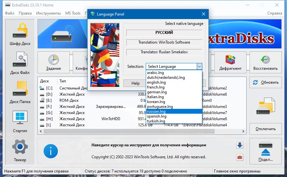Open the Файл menu

[x=9, y=13]
